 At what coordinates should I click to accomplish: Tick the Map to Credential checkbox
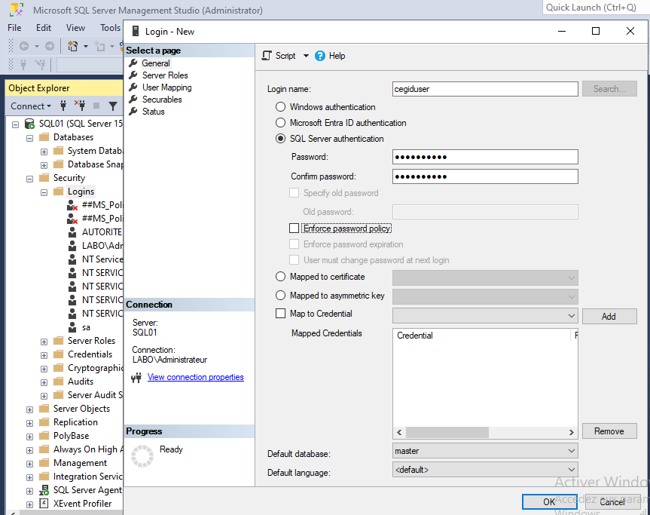pos(281,314)
